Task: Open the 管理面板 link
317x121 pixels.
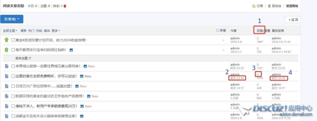Action: tap(292, 6)
